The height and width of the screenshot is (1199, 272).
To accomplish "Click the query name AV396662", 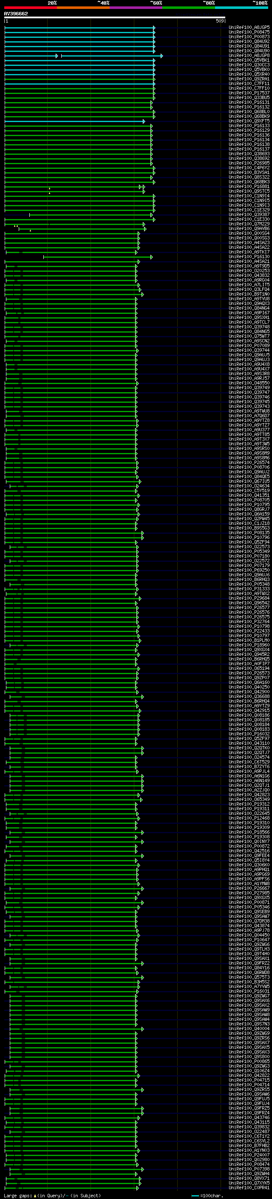I will [x=16, y=14].
